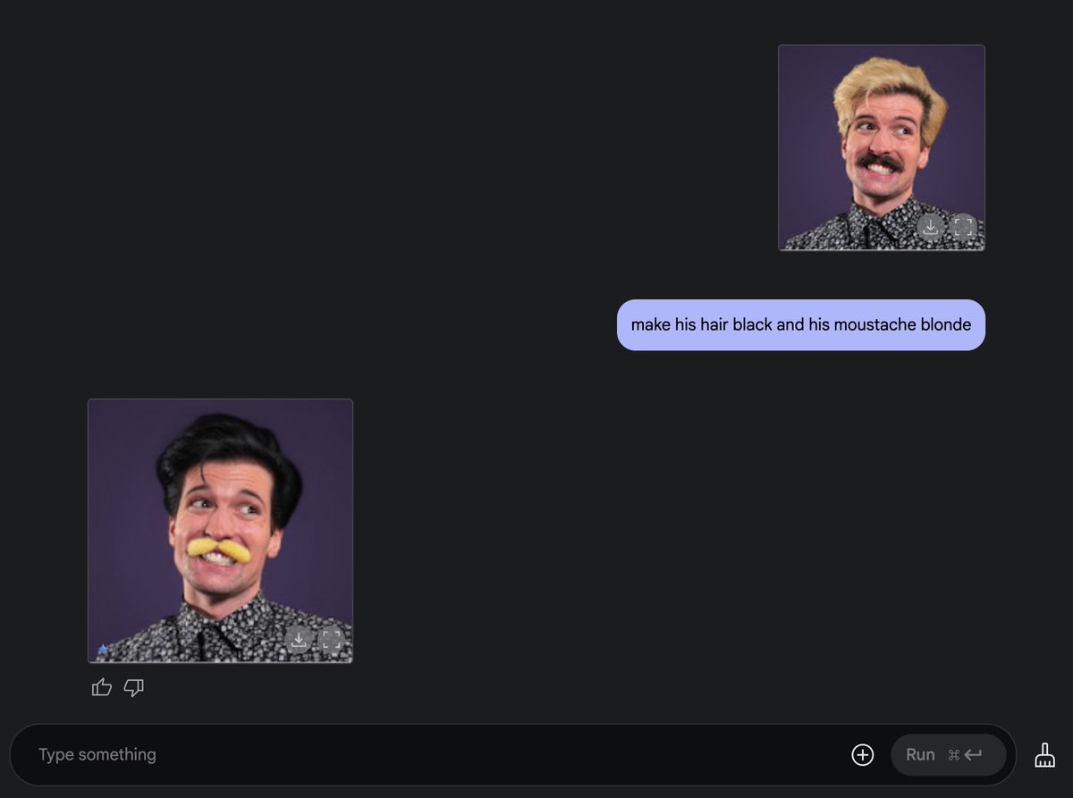The image size is (1073, 798).
Task: Click the blue sparkle mark on generated image
Action: (102, 650)
